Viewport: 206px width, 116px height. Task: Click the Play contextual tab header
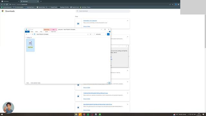(53, 30)
